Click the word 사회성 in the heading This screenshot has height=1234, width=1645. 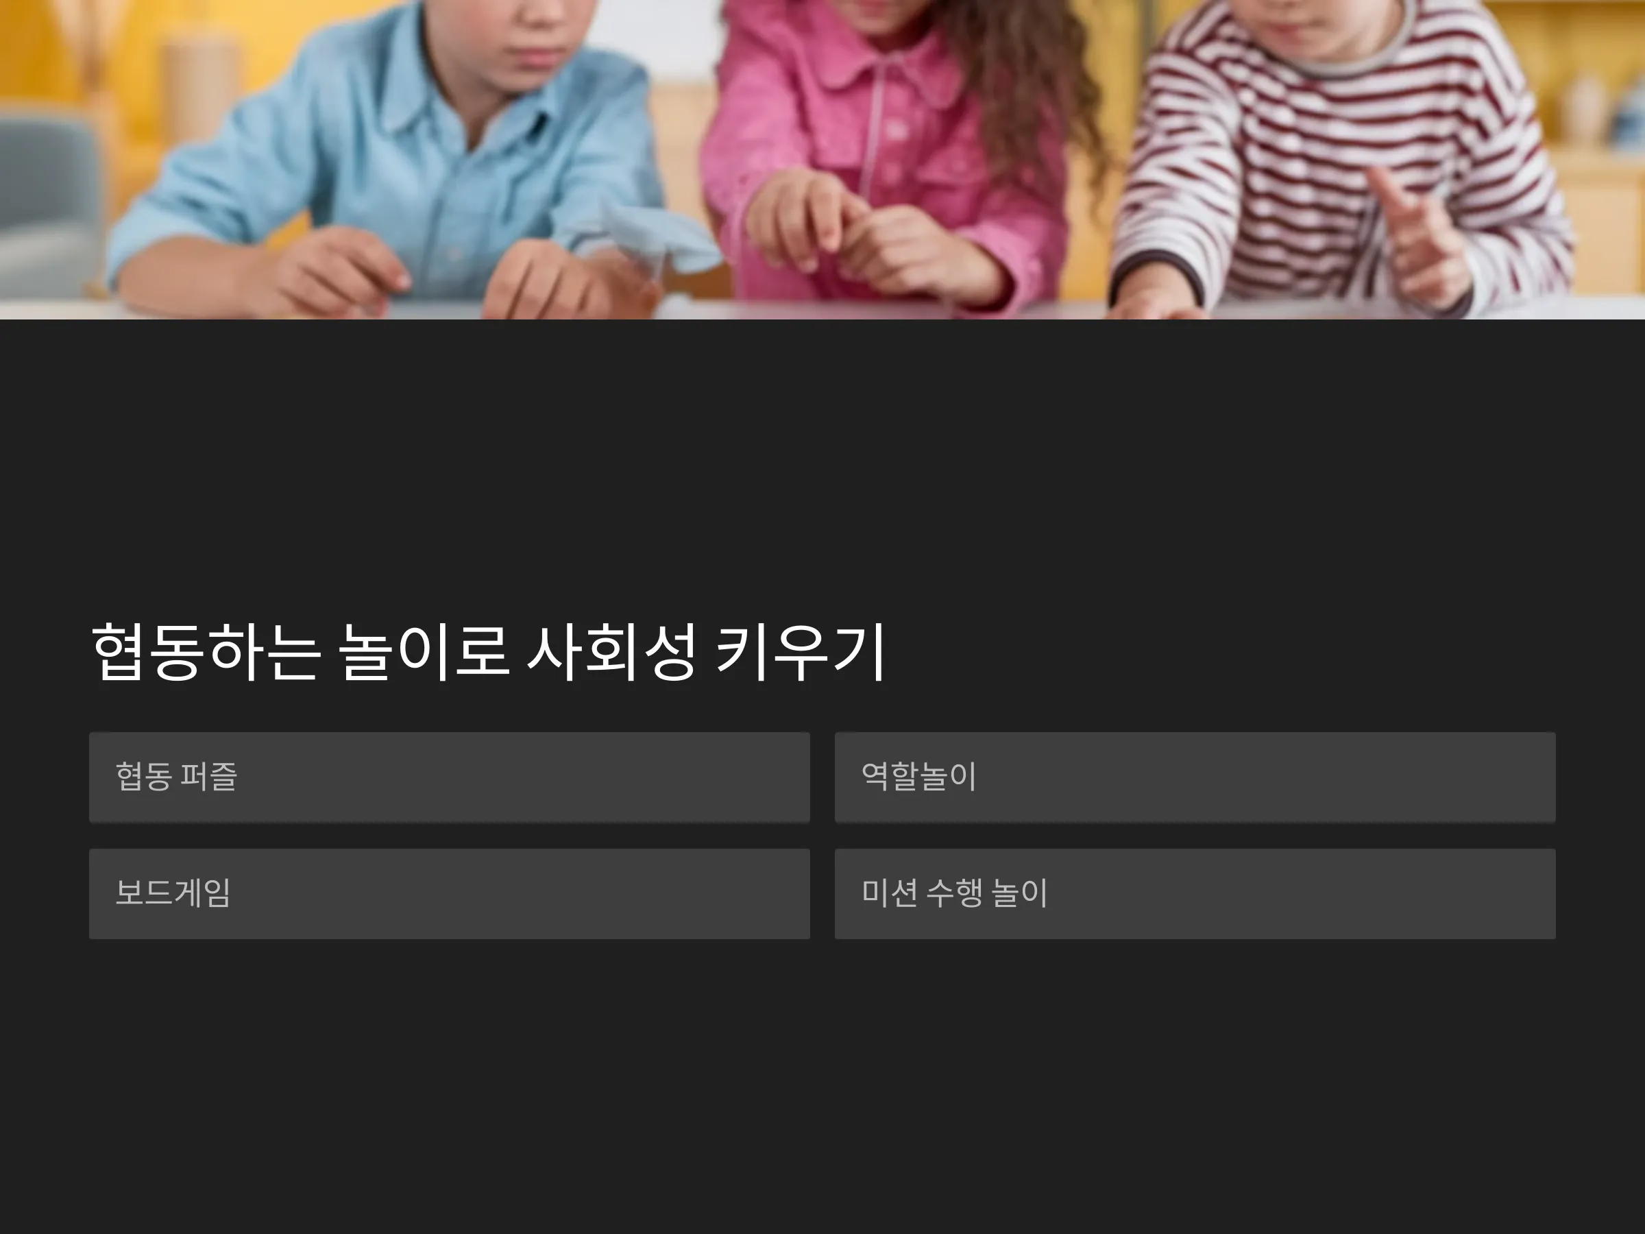pos(612,653)
